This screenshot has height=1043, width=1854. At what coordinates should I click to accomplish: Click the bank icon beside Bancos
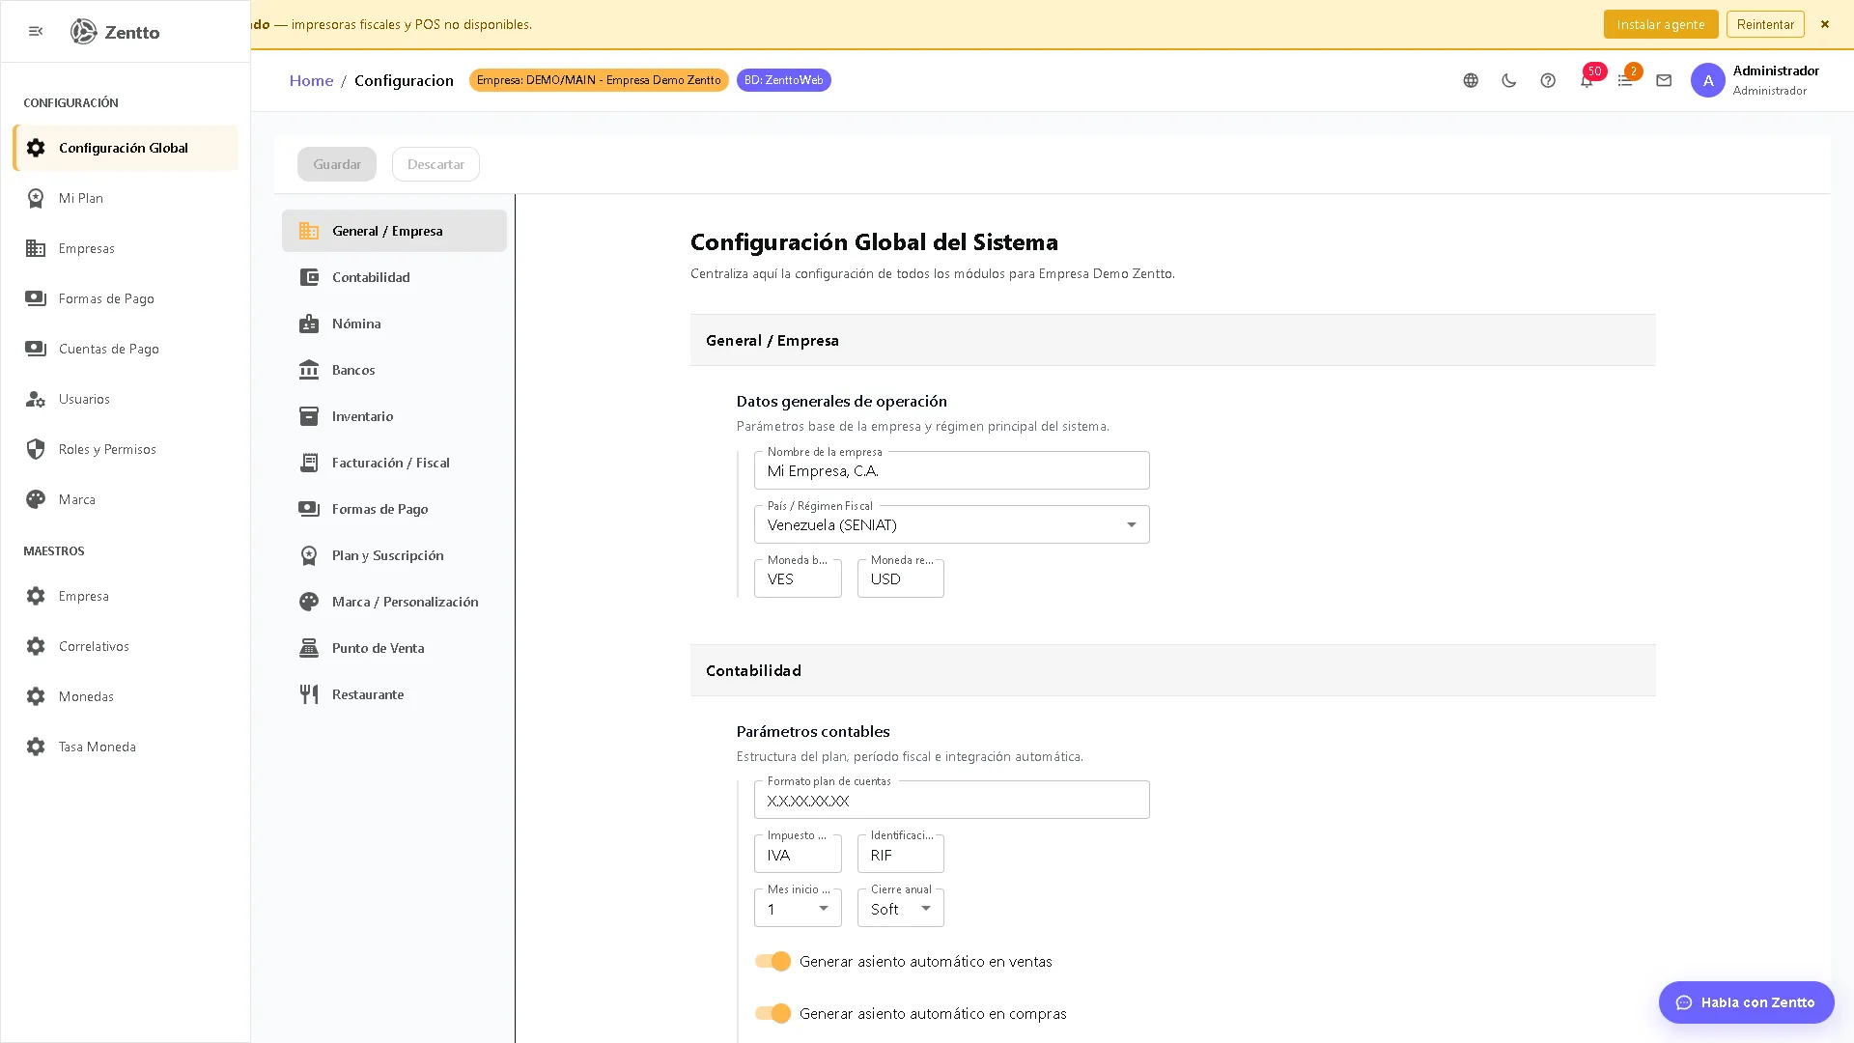coord(309,370)
